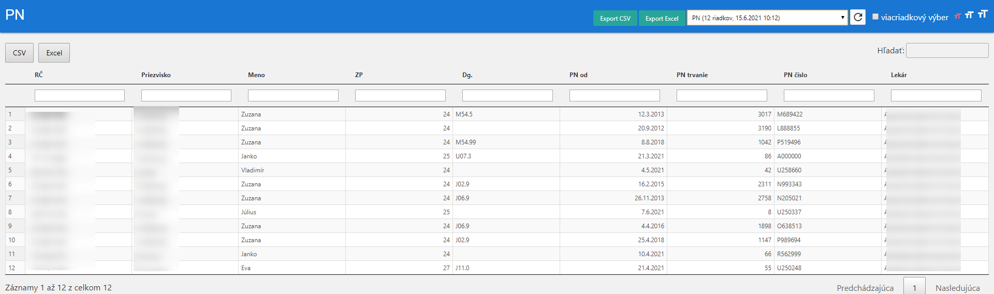Sort by the Meno column header
The image size is (994, 294).
coord(256,75)
